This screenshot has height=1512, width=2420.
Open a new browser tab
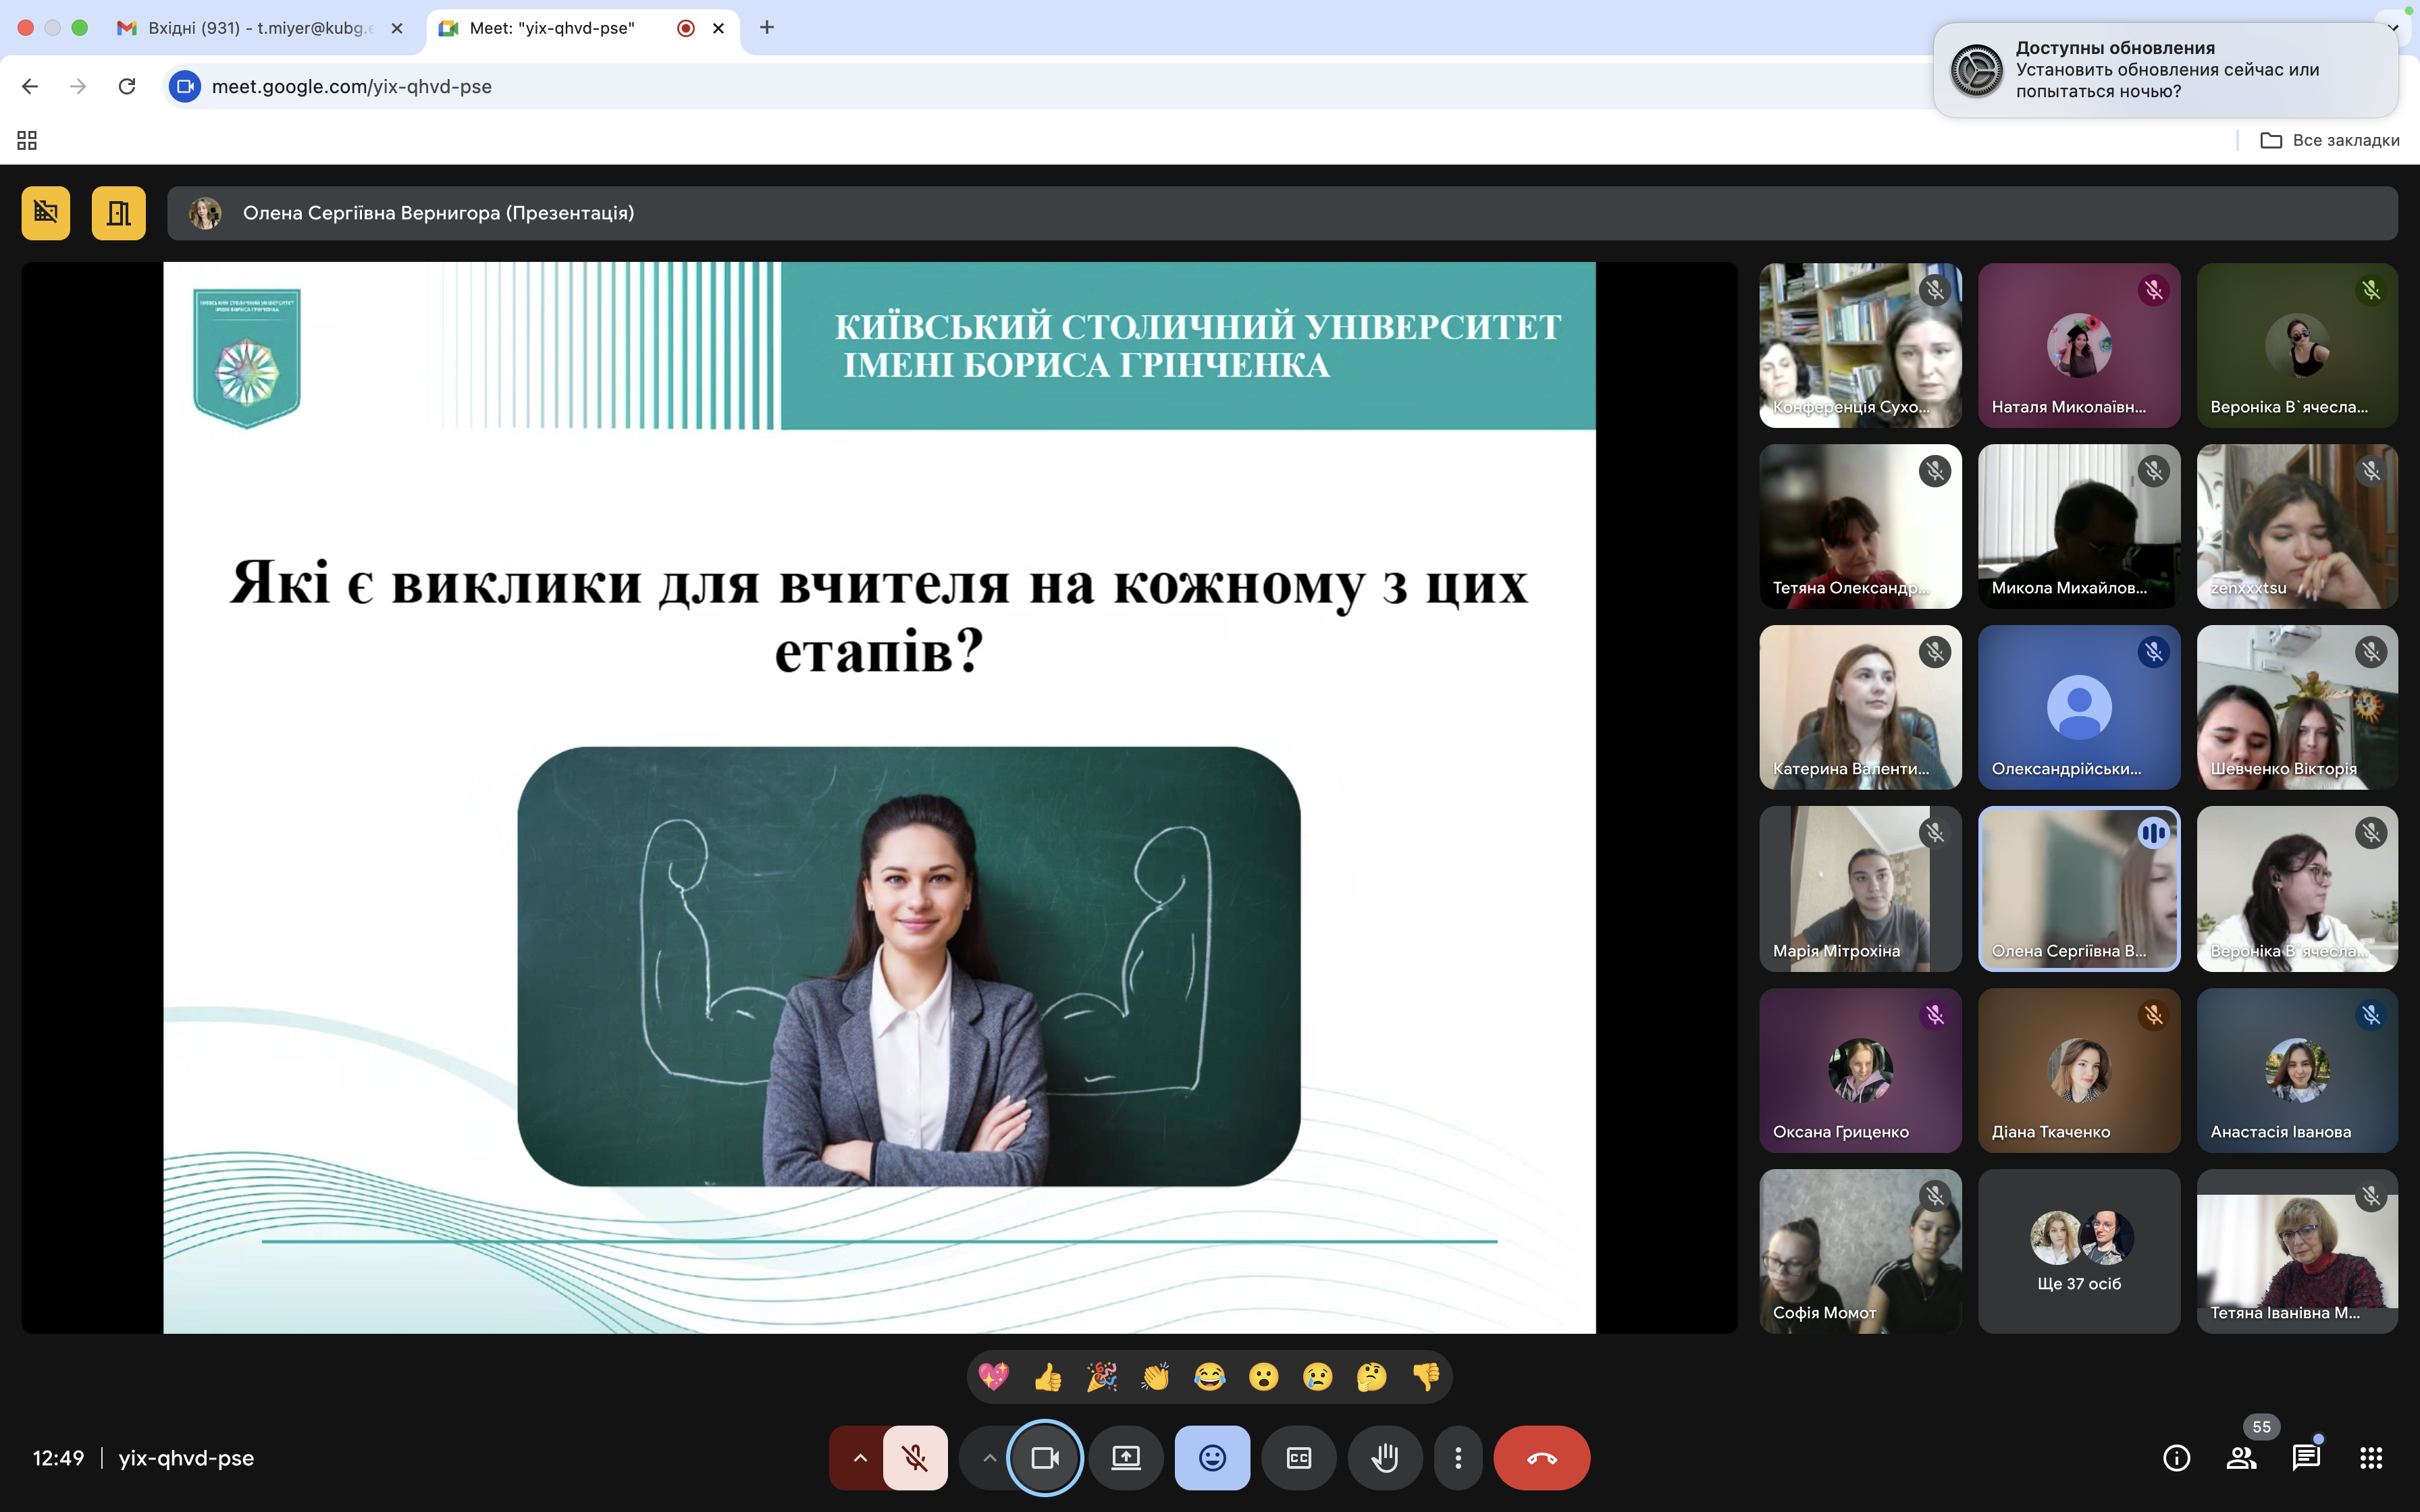(767, 28)
